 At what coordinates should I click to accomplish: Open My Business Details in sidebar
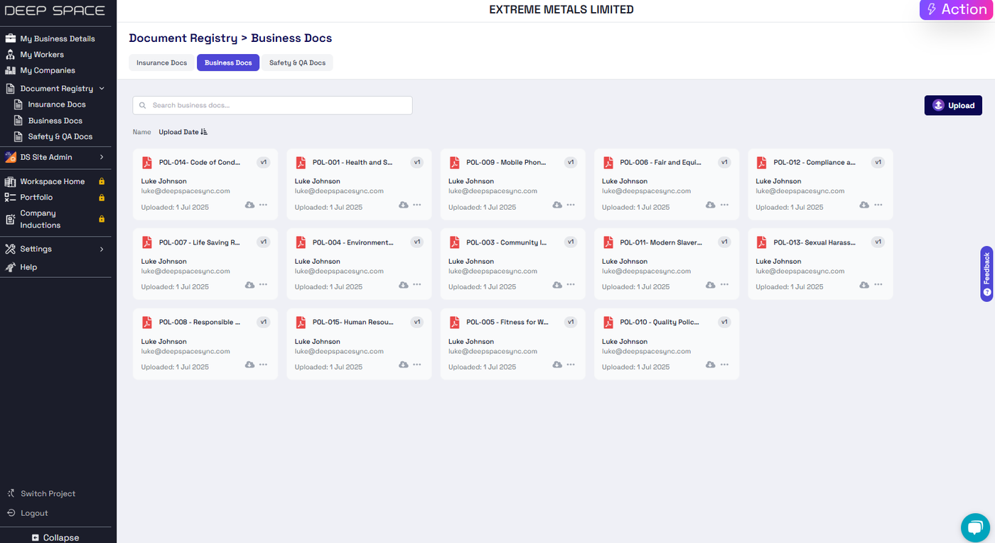pyautogui.click(x=57, y=38)
